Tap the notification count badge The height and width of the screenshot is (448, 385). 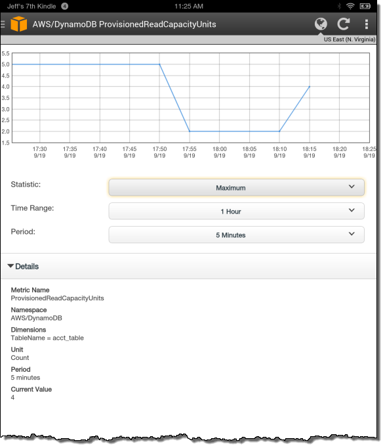click(65, 6)
